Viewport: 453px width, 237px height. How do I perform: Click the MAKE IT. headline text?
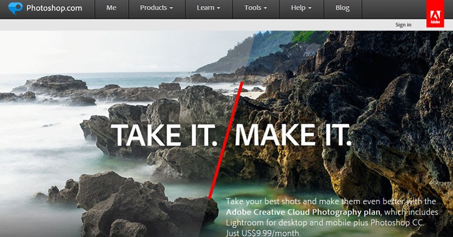tap(293, 135)
